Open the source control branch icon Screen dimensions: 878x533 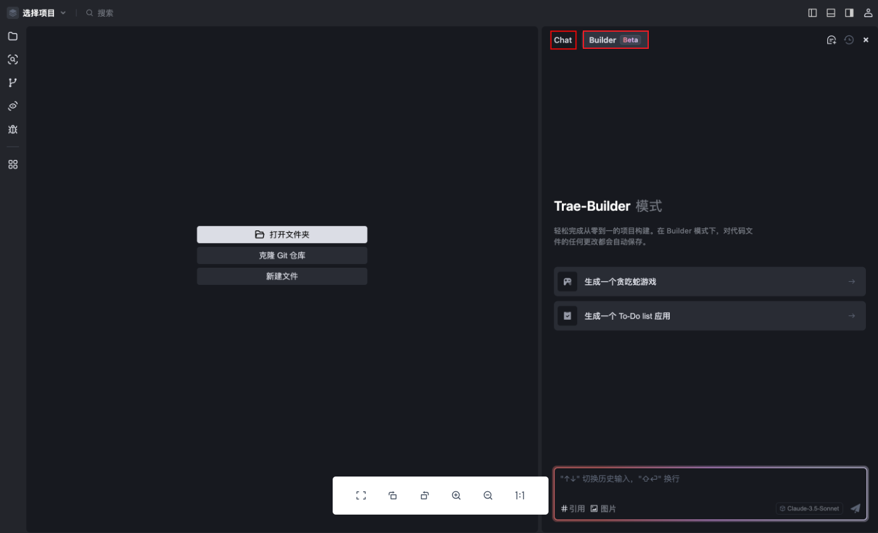(x=13, y=82)
